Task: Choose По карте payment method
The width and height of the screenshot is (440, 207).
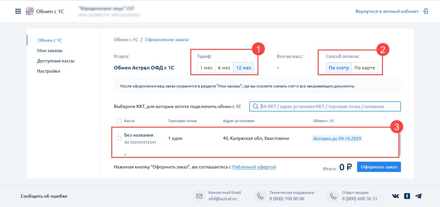Action: (365, 68)
